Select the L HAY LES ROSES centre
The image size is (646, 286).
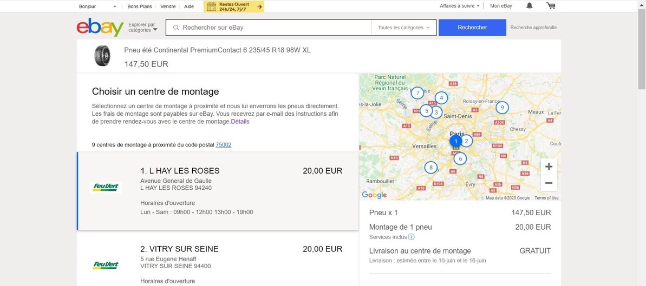click(x=218, y=191)
